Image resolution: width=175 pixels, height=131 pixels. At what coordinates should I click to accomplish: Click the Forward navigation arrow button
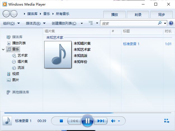click(x=14, y=14)
